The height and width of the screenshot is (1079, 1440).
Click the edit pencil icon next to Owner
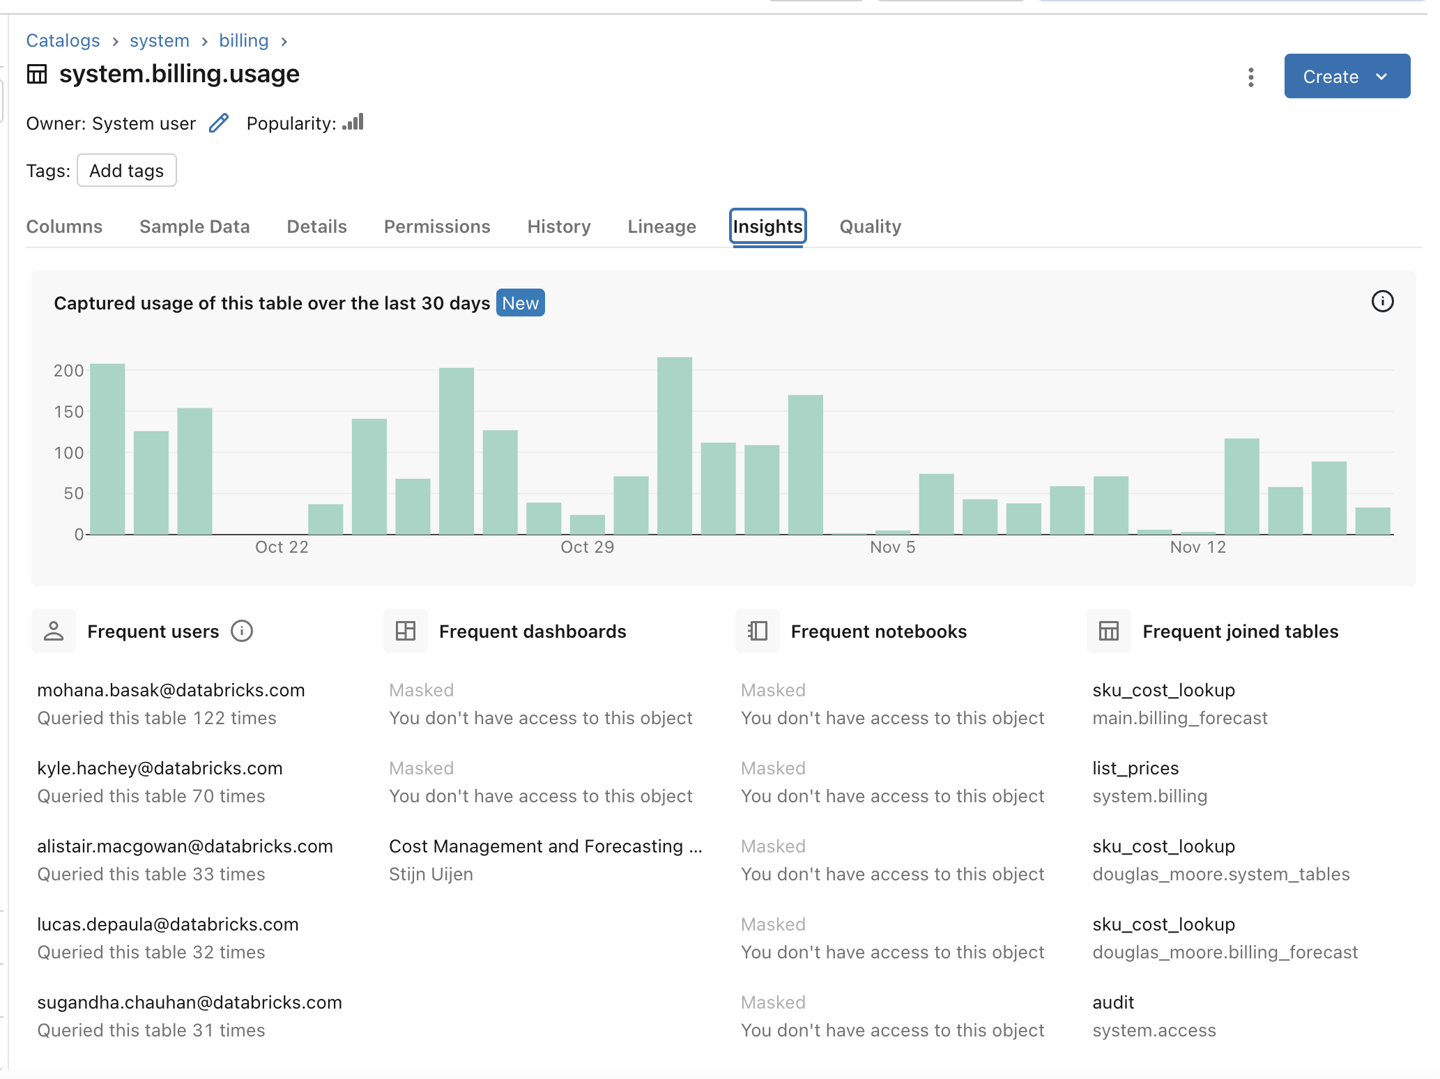[x=219, y=123]
